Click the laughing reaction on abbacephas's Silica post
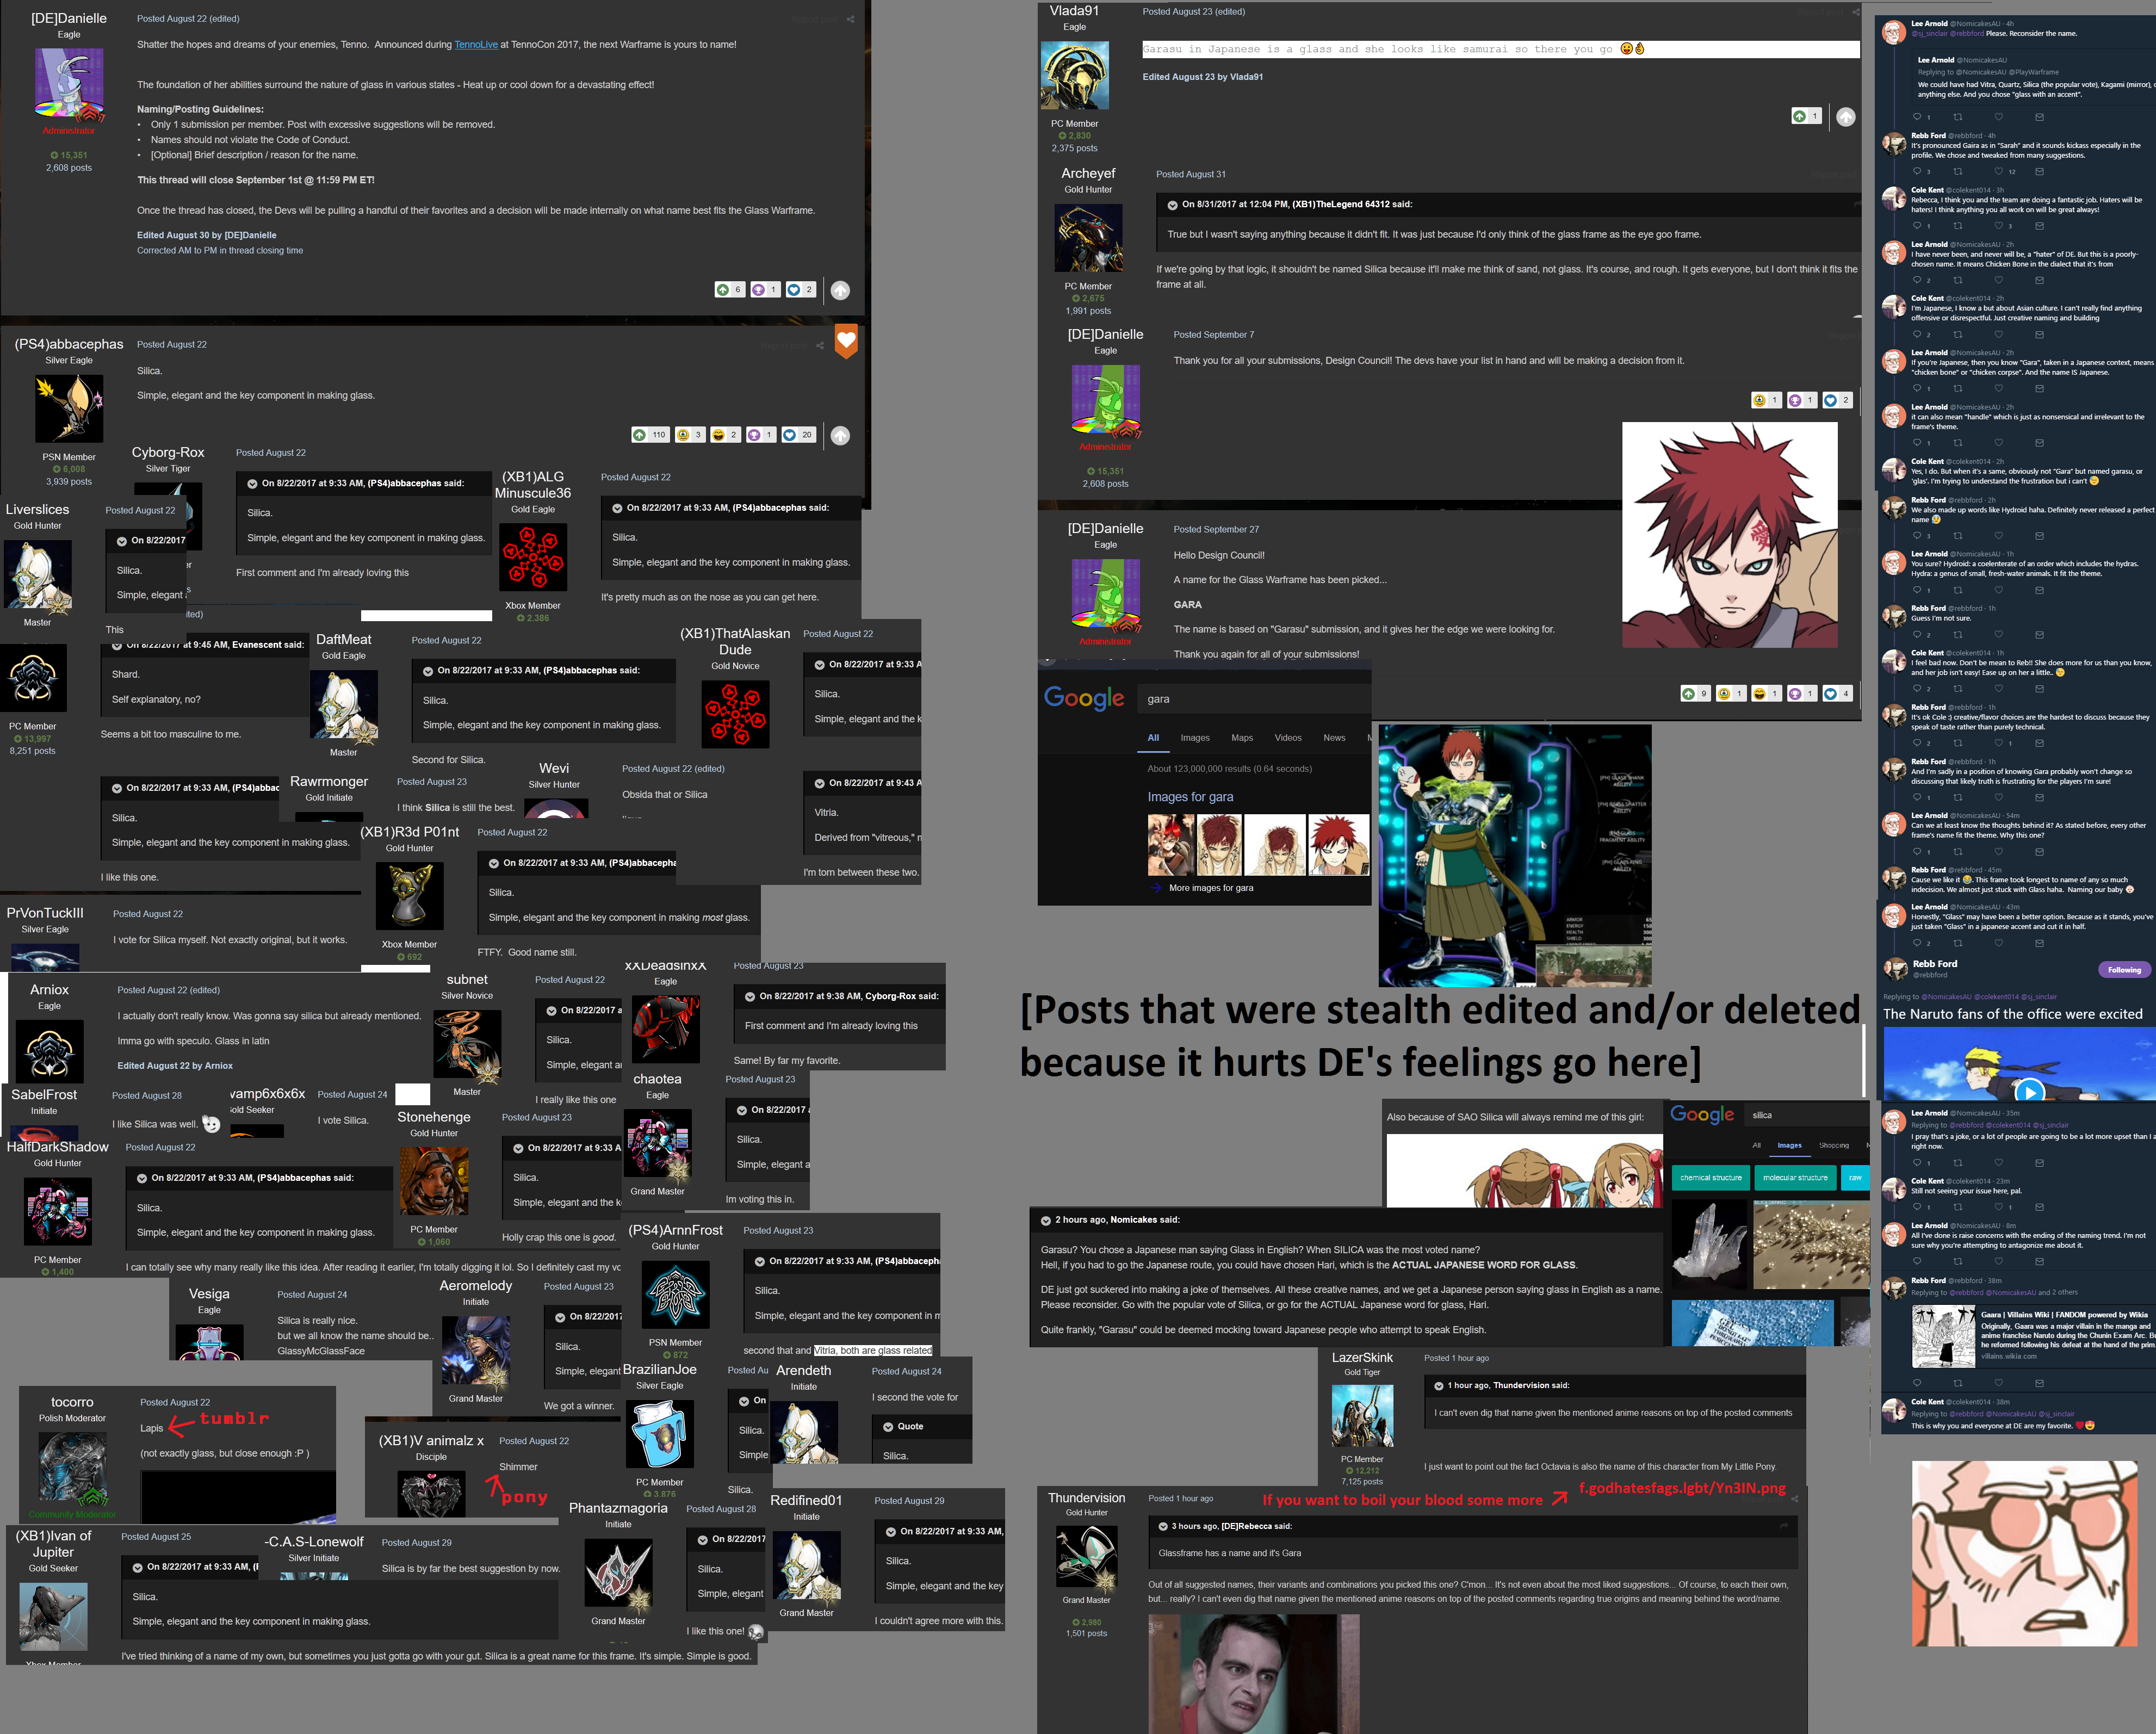 point(725,435)
